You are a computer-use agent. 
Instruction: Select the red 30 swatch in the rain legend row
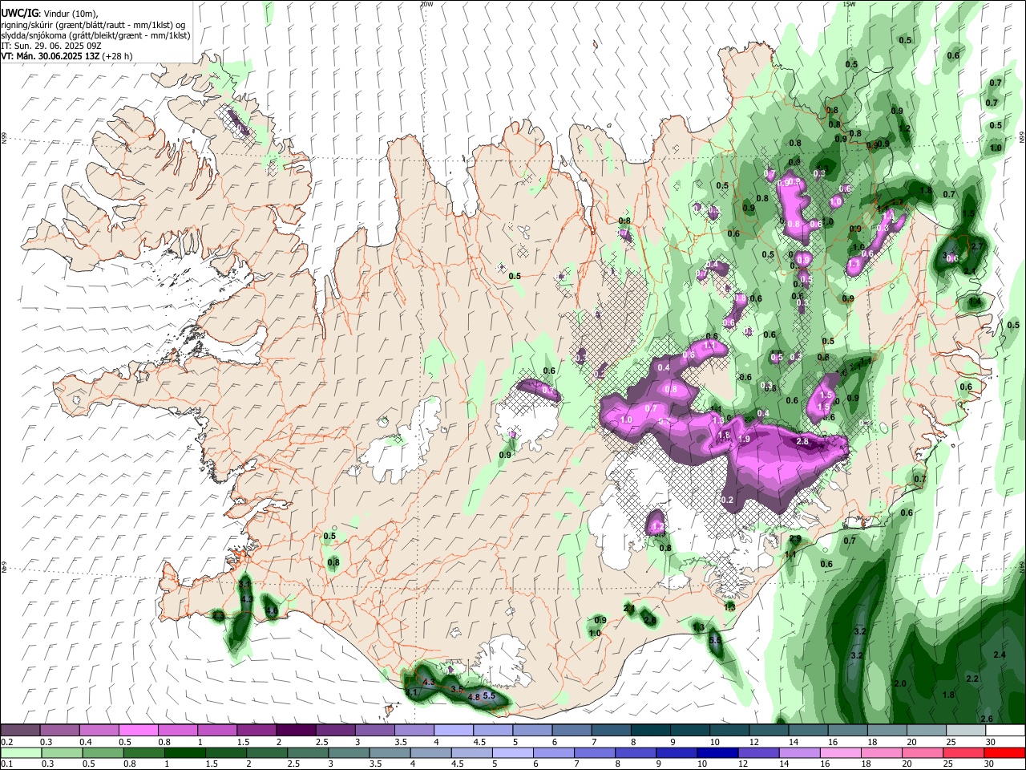1005,752
